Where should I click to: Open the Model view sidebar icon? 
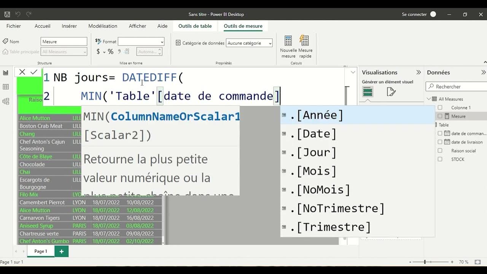coord(6,101)
